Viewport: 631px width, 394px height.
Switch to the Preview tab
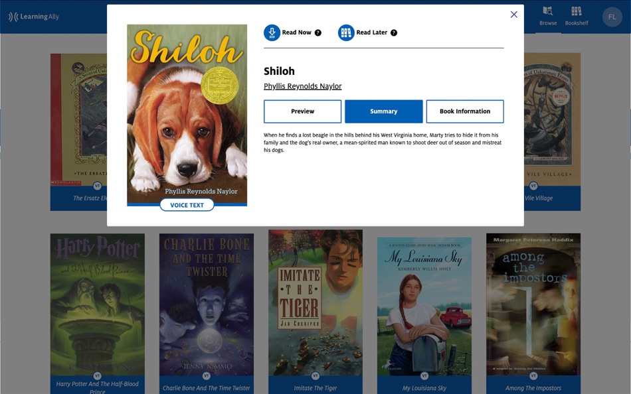coord(303,111)
